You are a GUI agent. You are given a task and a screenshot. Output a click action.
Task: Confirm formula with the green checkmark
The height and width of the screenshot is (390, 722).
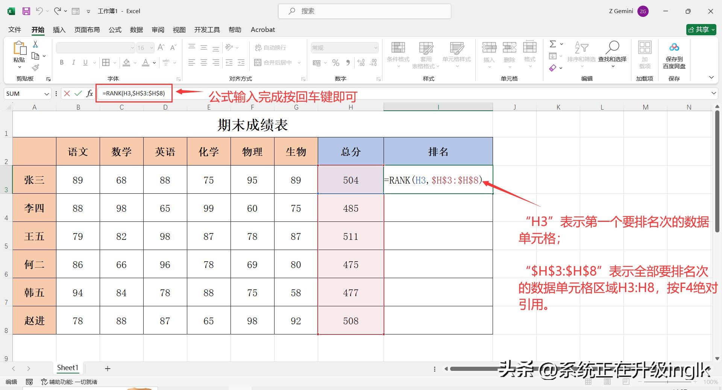point(78,93)
